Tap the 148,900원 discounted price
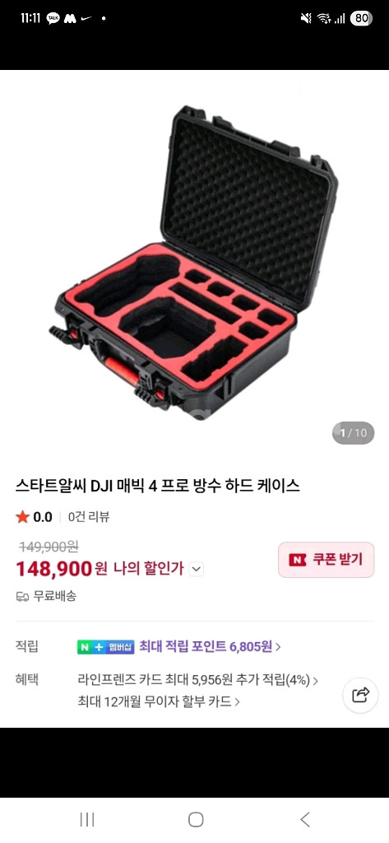The width and height of the screenshot is (389, 843). point(61,568)
